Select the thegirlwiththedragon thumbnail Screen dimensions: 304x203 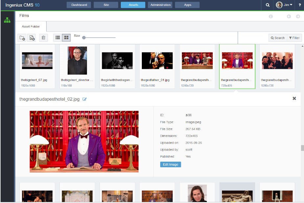(117, 61)
